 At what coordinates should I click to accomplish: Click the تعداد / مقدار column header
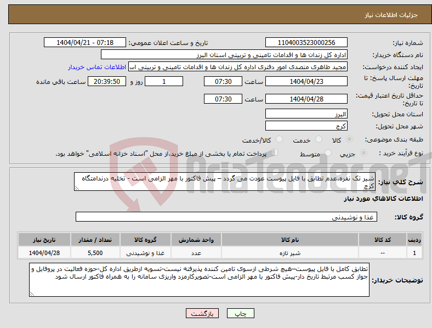coord(95,240)
